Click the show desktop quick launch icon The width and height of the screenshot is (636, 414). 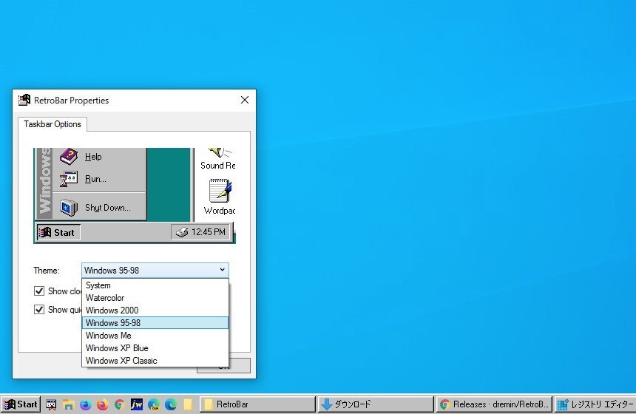click(x=51, y=404)
